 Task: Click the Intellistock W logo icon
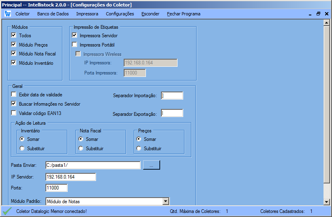8,14
